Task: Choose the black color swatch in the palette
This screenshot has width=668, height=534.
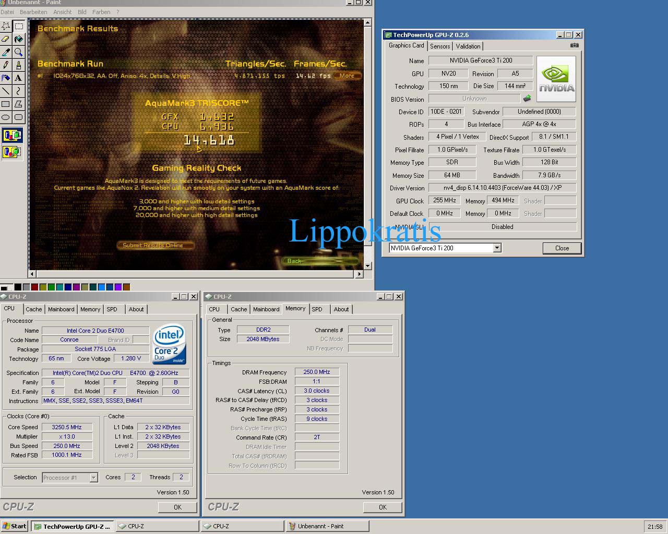Action: pyautogui.click(x=18, y=287)
